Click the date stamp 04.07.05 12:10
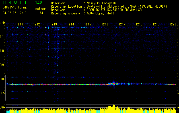Viewport: 179px width, 113px height. tap(15, 13)
